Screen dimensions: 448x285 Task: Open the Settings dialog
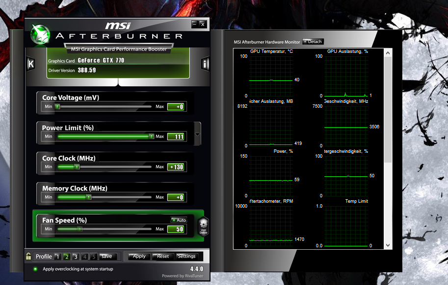coord(186,256)
